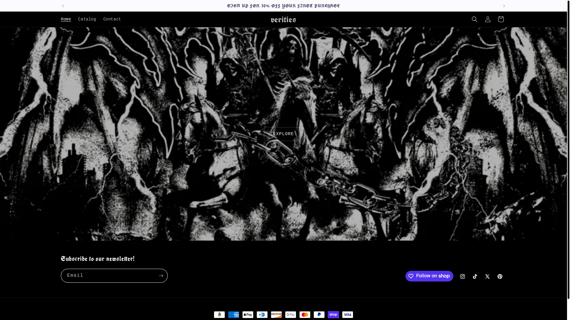Visit the TikTok profile icon
The image size is (570, 320).
[475, 276]
